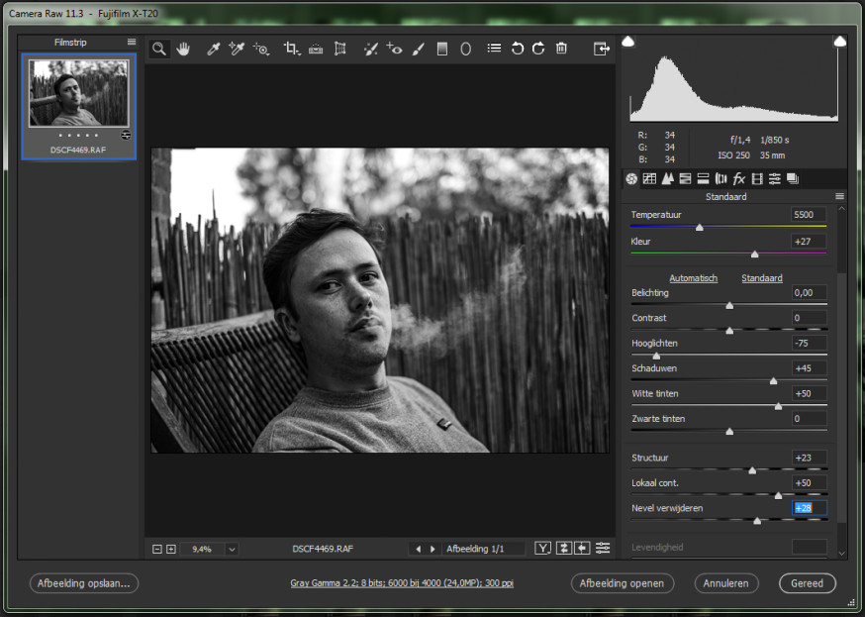The height and width of the screenshot is (617, 865).
Task: Click the Afbeelding openen button
Action: (x=622, y=583)
